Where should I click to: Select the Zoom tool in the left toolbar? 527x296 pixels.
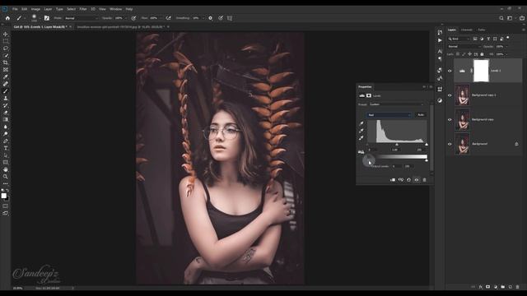click(6, 177)
